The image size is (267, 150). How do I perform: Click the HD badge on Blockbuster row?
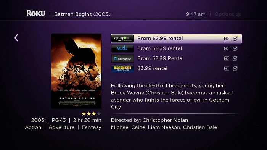point(227,69)
